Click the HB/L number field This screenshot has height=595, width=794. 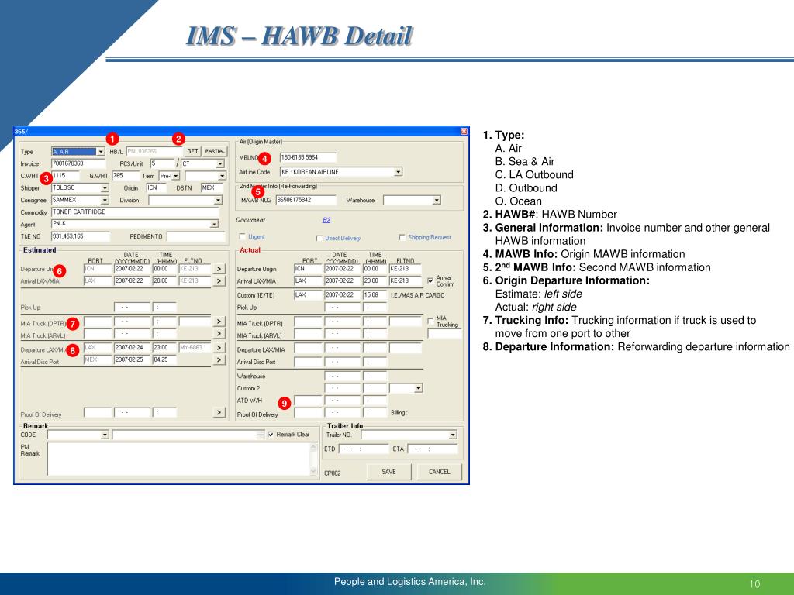(154, 151)
